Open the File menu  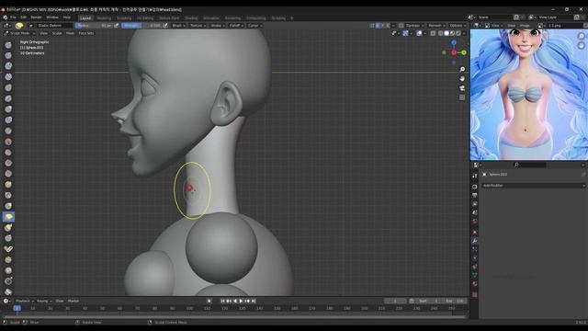pyautogui.click(x=13, y=17)
